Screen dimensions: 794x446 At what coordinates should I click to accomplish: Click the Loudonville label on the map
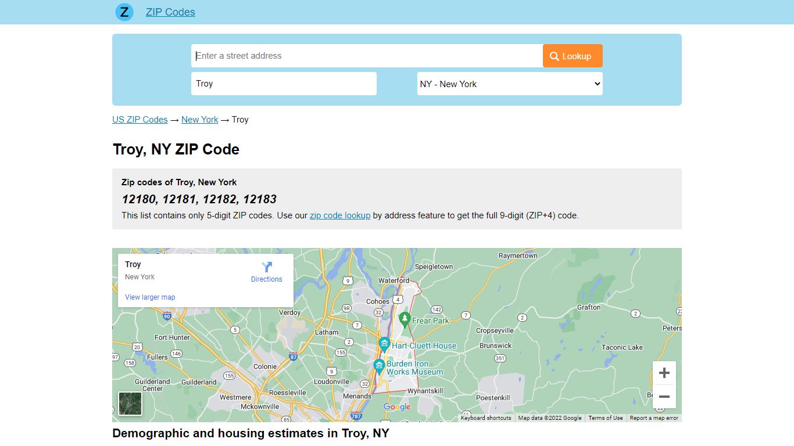click(331, 382)
